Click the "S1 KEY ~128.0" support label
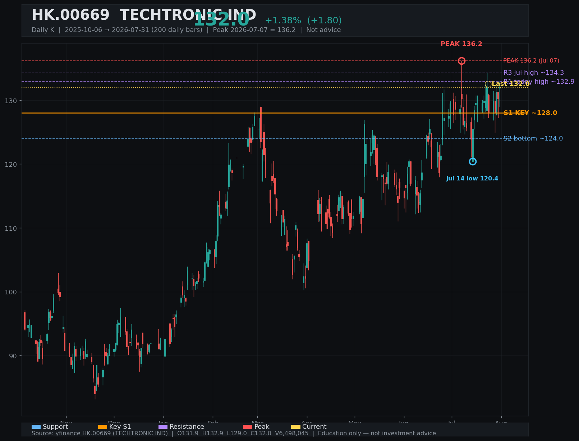579x441 pixels. 530,113
